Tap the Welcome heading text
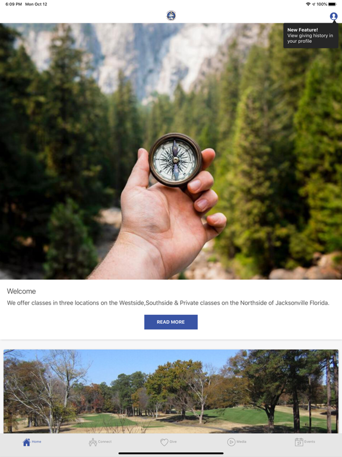Image resolution: width=342 pixels, height=457 pixels. (21, 292)
